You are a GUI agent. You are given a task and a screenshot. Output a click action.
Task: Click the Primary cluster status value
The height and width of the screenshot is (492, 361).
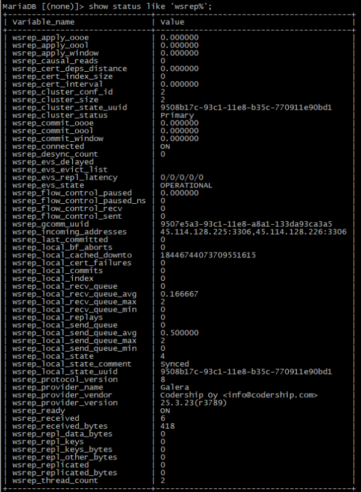[x=177, y=115]
